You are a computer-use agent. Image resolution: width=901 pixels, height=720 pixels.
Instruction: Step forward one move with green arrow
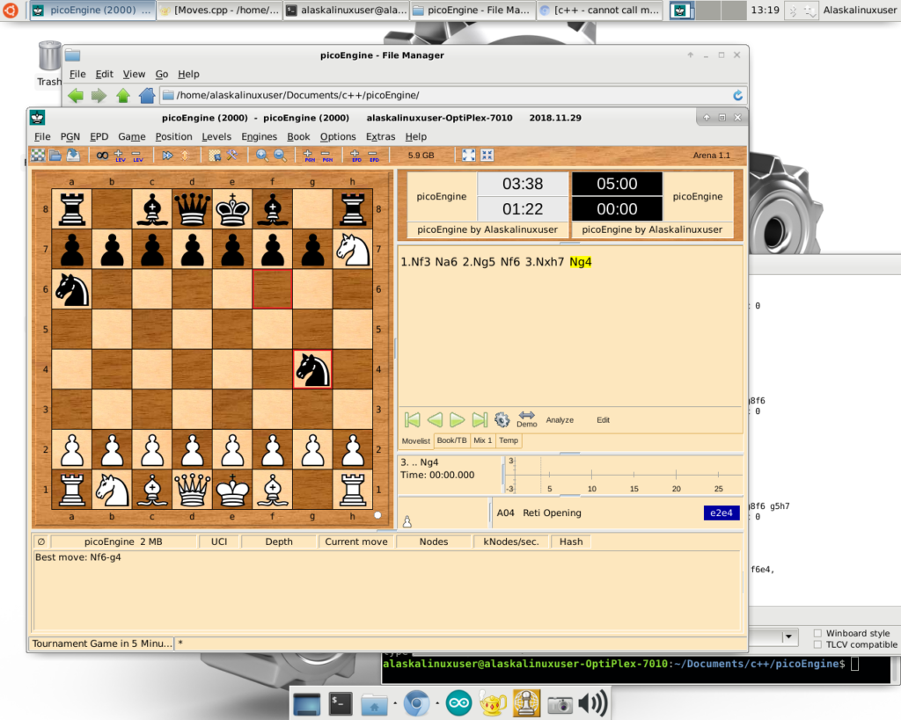[457, 419]
